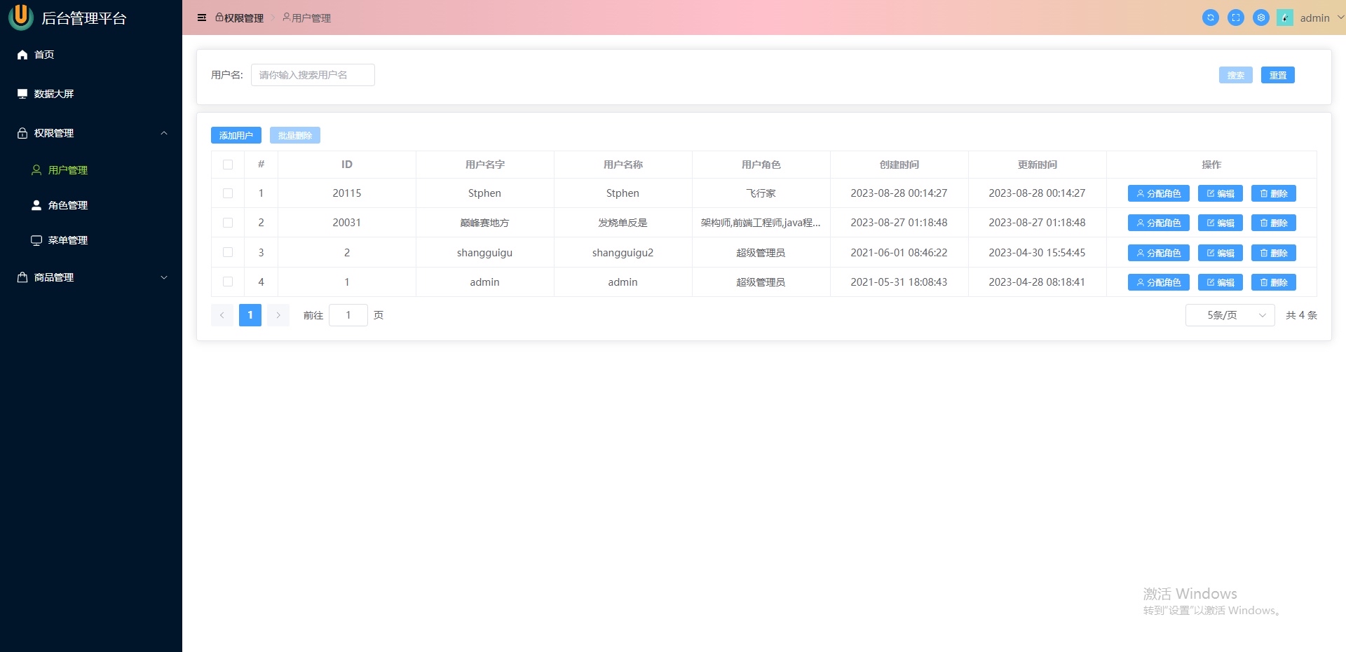Click the 飞行家 role cell

click(761, 193)
